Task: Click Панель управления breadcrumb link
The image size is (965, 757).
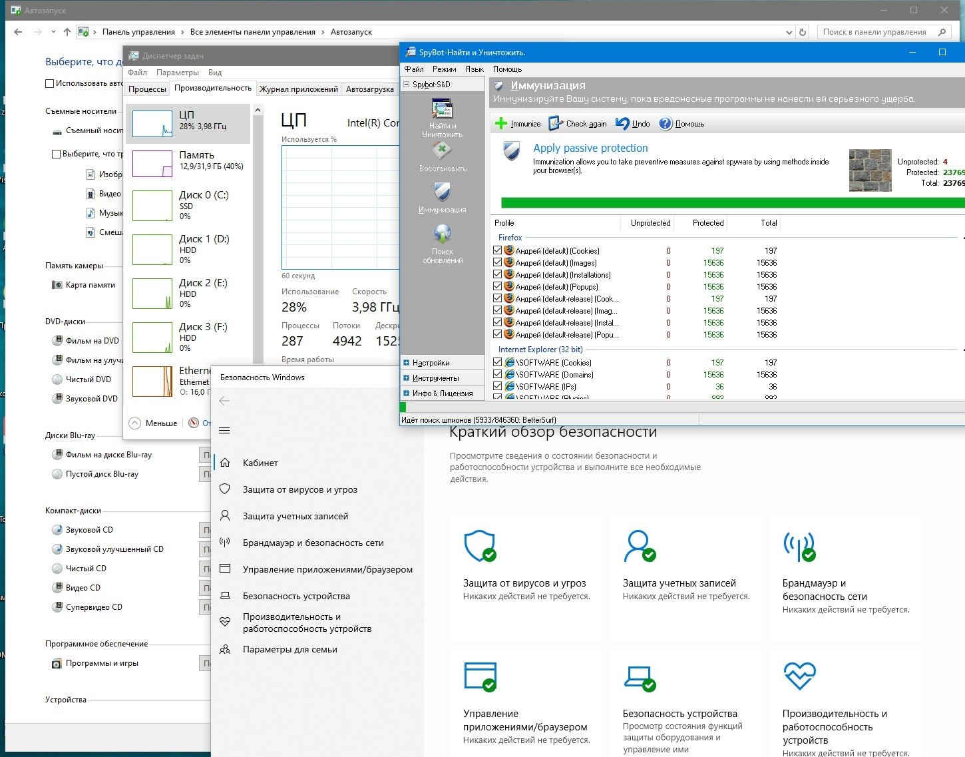Action: pos(138,32)
